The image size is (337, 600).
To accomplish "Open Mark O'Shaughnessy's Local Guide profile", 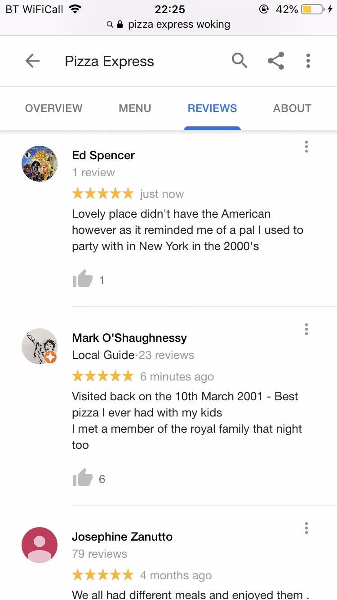I will click(96, 355).
